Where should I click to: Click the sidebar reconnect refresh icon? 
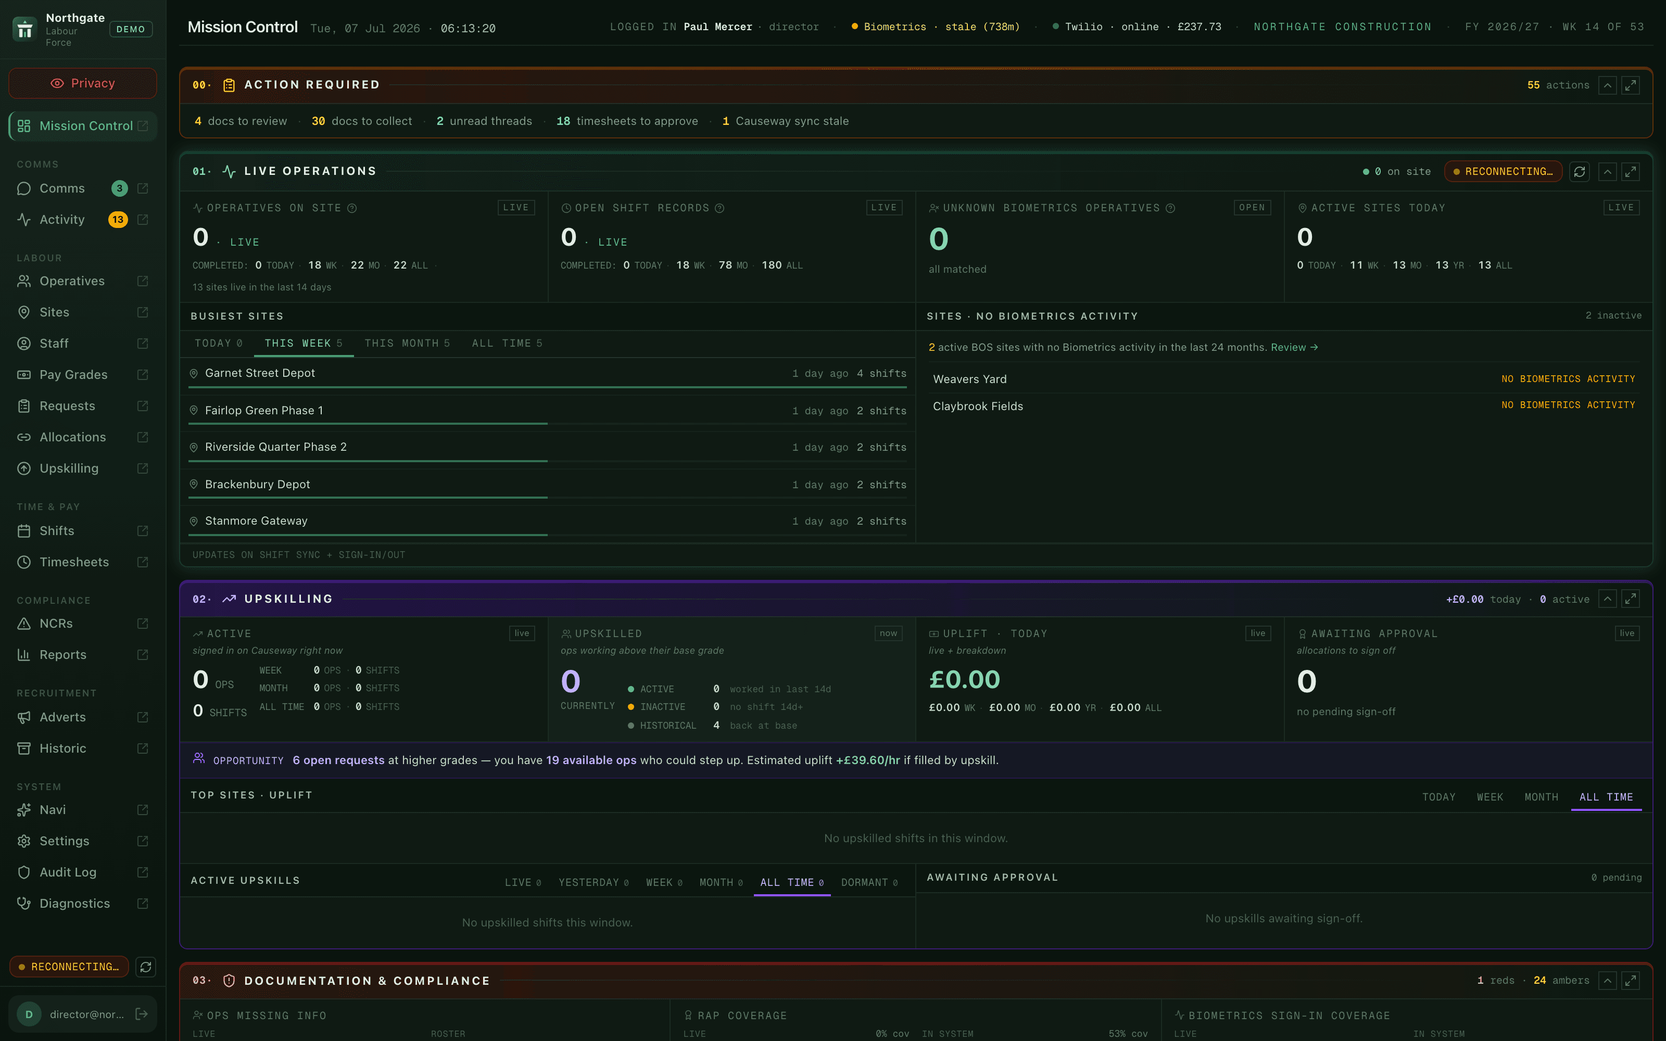tap(146, 967)
